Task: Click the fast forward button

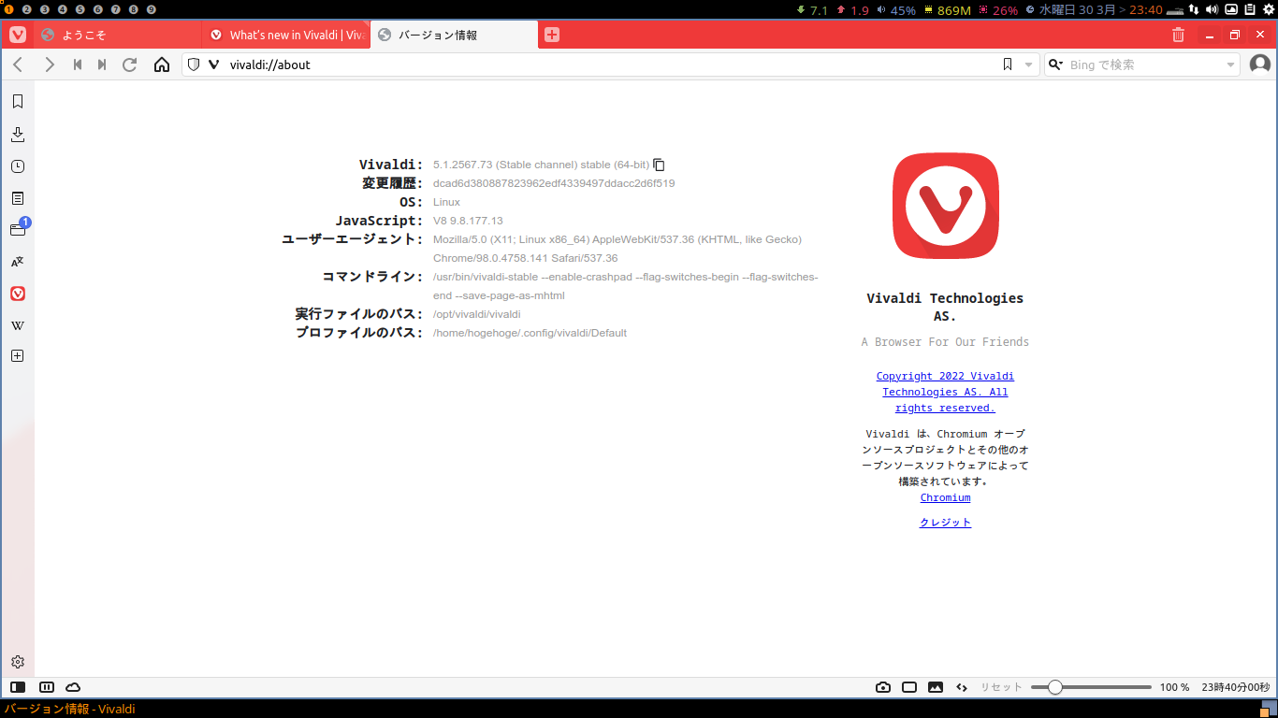Action: click(102, 65)
